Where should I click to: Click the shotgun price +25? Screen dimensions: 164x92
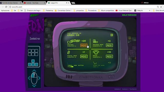[x=84, y=41]
